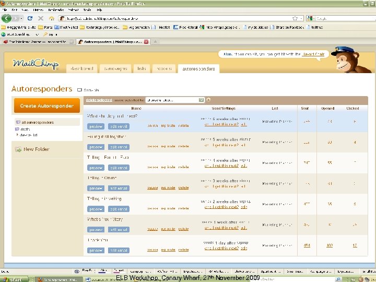The width and height of the screenshot is (376, 282).
Task: Edit email for 'Putting it all together'
Action: click(119, 147)
